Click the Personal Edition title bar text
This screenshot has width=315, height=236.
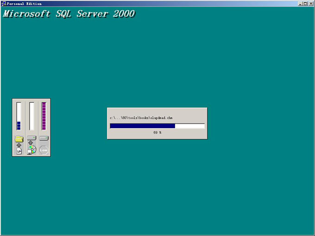pyautogui.click(x=24, y=4)
